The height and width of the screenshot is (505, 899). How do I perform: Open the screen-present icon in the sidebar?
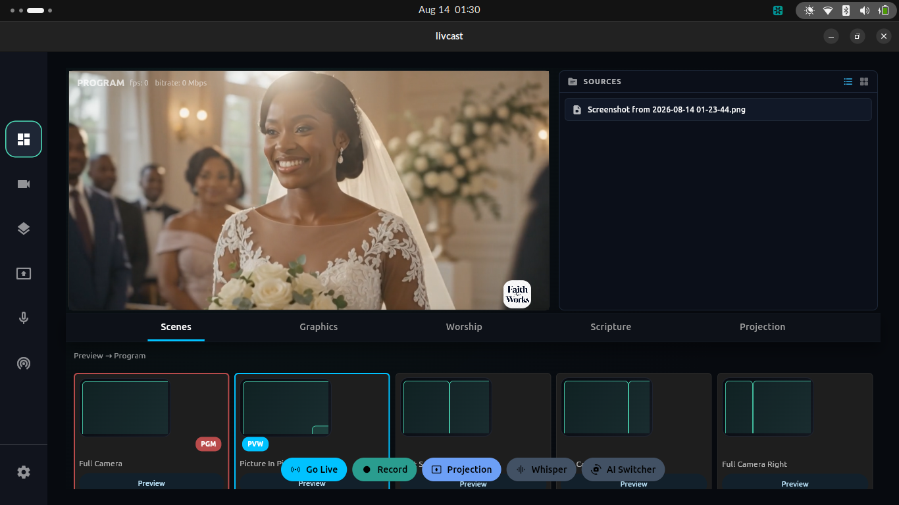pos(24,274)
